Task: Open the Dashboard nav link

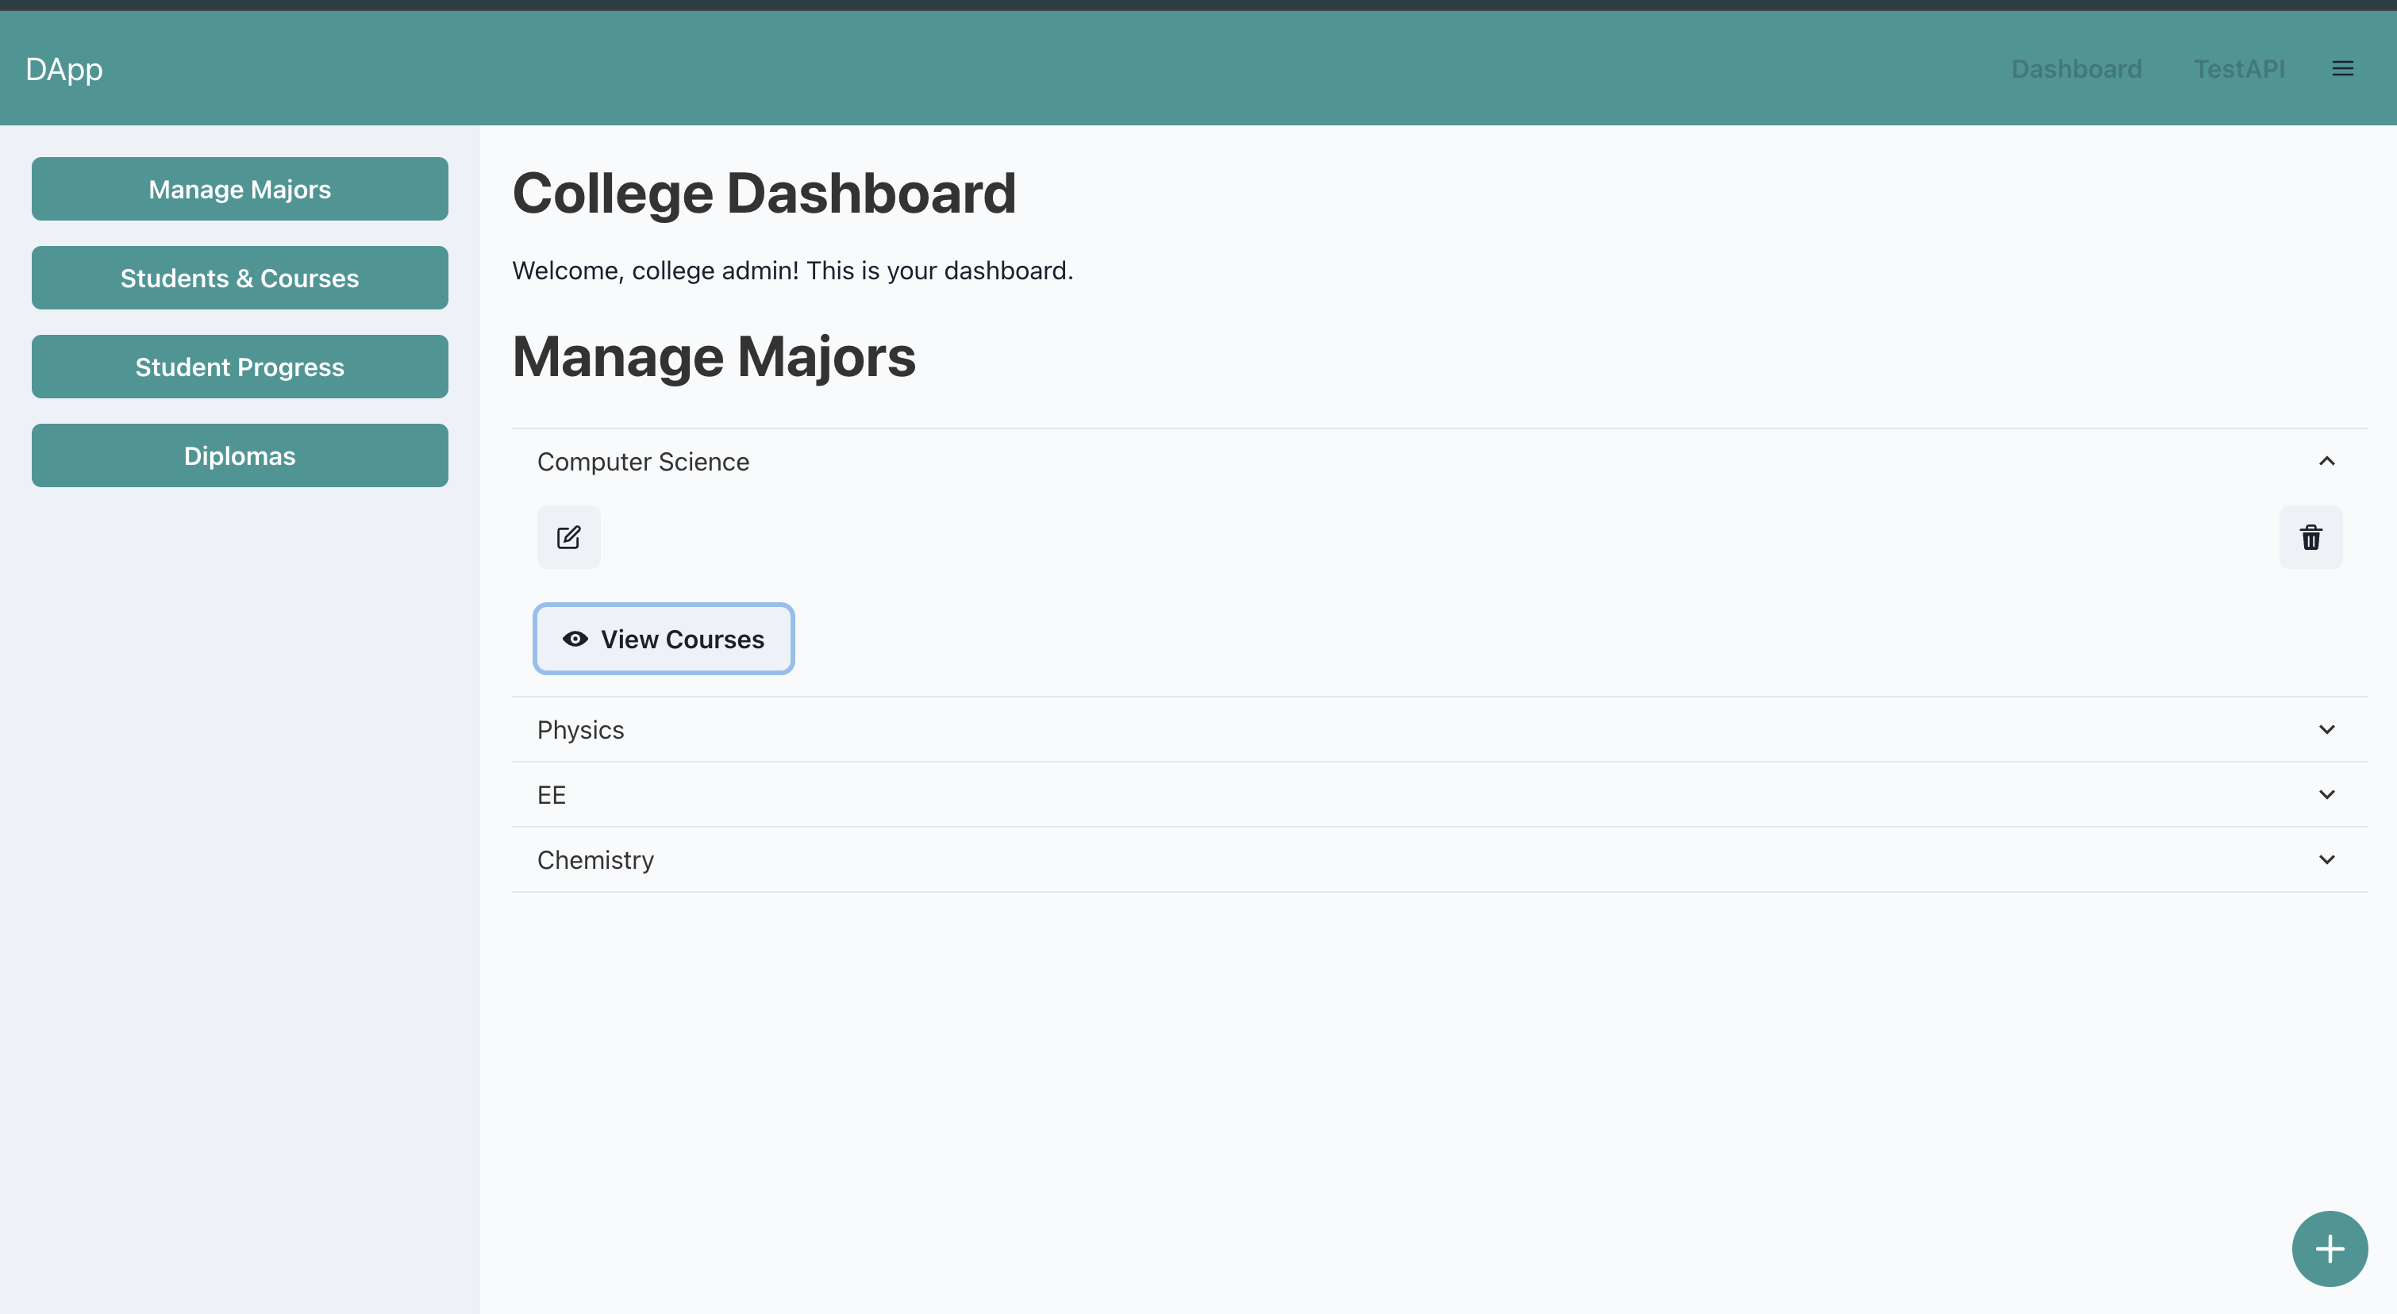Action: click(x=2076, y=69)
